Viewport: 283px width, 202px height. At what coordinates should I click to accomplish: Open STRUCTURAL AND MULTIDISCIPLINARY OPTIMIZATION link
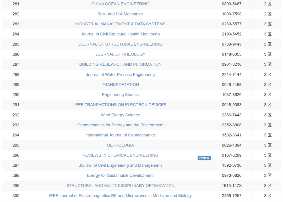[120, 186]
